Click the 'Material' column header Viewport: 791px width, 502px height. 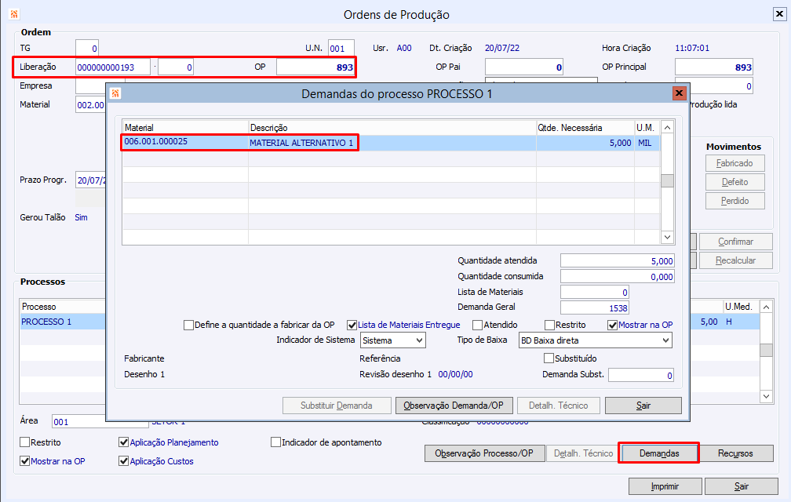[x=185, y=128]
